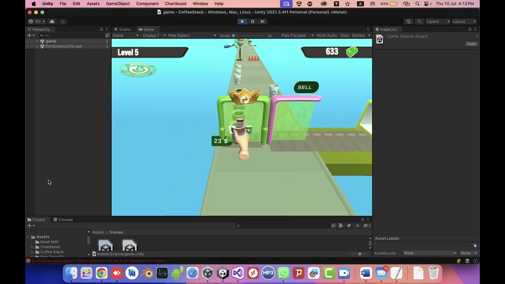Image resolution: width=505 pixels, height=284 pixels.
Task: Open the cloud services icon
Action: pyautogui.click(x=52, y=21)
